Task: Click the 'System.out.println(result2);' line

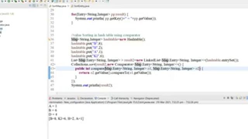Action: 92,85
